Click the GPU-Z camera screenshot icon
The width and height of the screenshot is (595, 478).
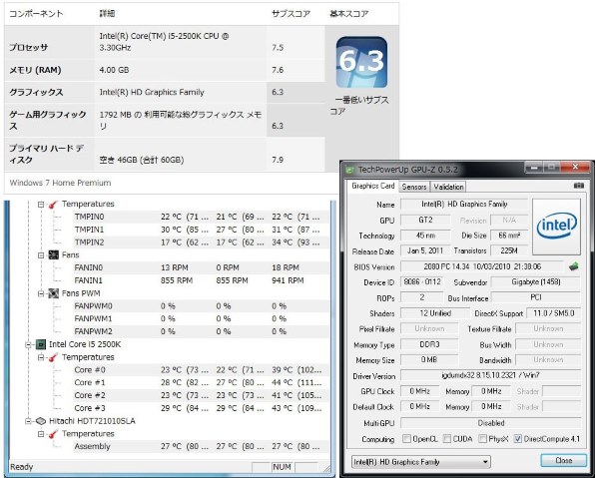pos(578,186)
